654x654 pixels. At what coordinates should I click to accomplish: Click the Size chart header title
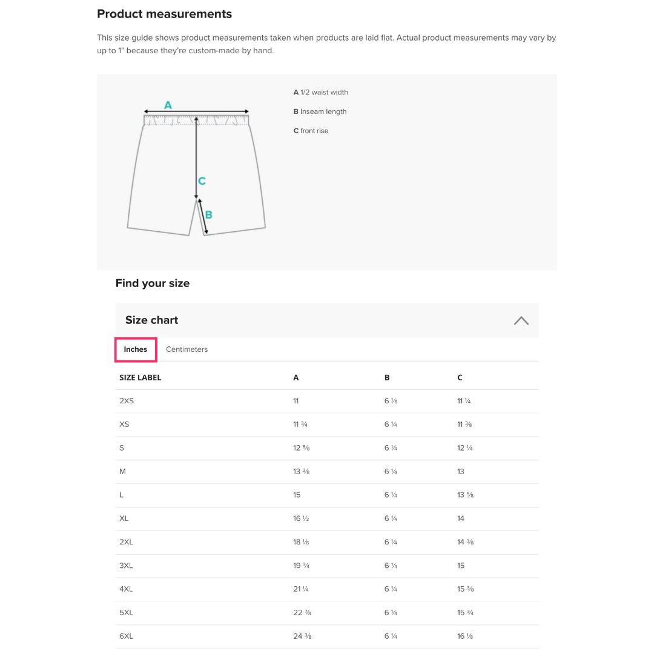(151, 320)
